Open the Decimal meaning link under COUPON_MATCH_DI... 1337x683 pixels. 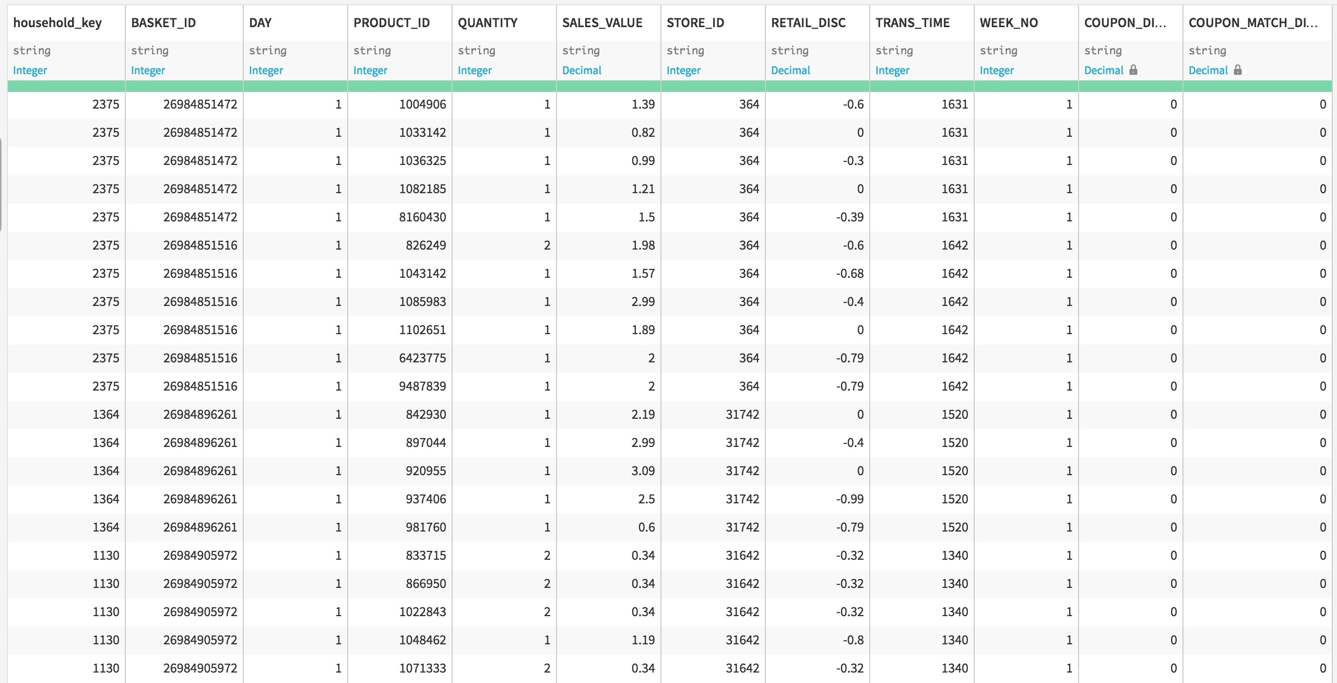click(x=1208, y=70)
